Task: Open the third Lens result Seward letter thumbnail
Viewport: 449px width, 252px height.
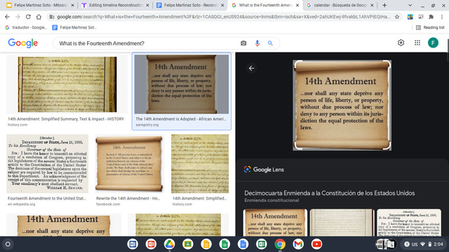Action: pos(409,223)
